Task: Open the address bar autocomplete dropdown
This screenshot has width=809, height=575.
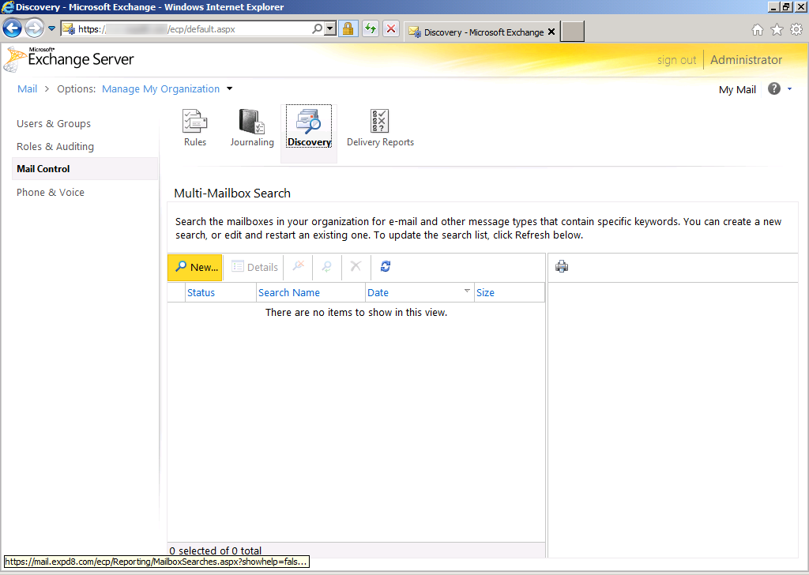Action: coord(331,29)
